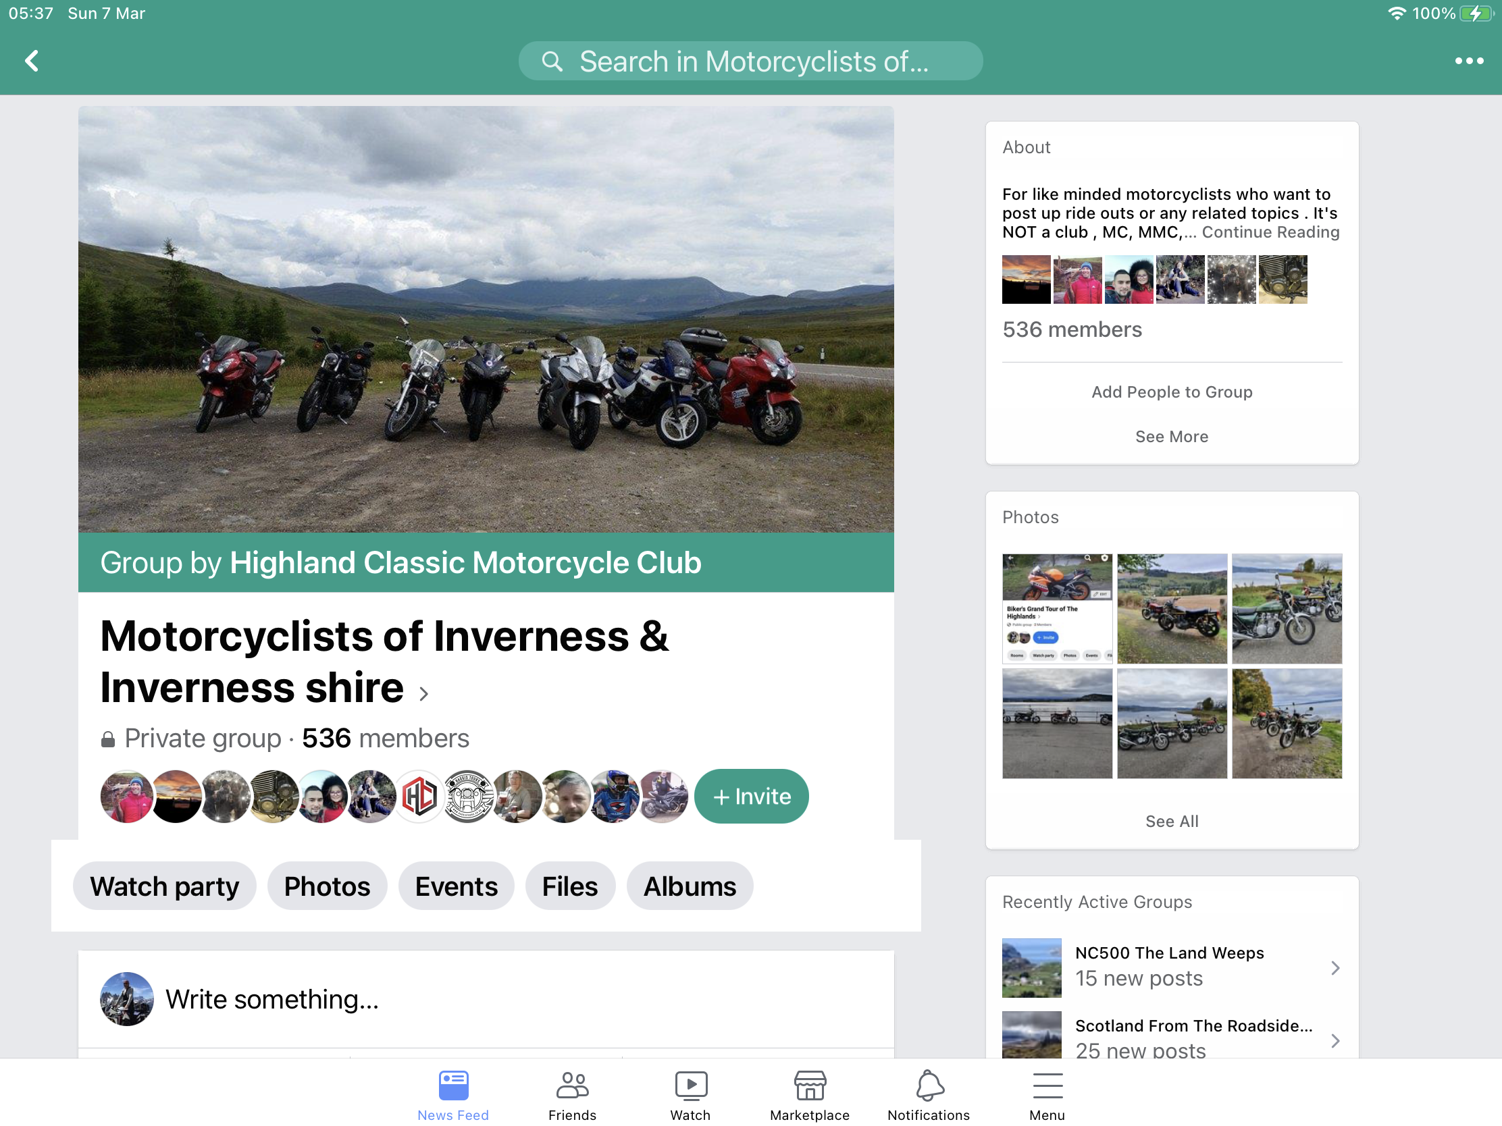Go to the News Feed icon
The height and width of the screenshot is (1126, 1502).
tap(453, 1085)
